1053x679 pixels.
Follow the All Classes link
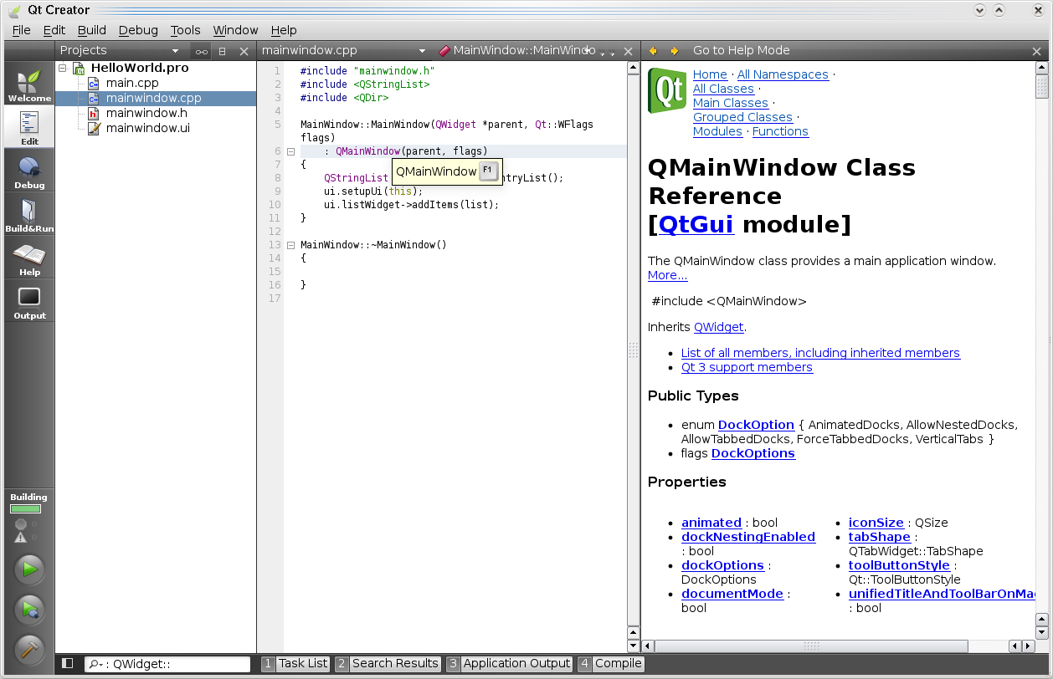pyautogui.click(x=723, y=89)
